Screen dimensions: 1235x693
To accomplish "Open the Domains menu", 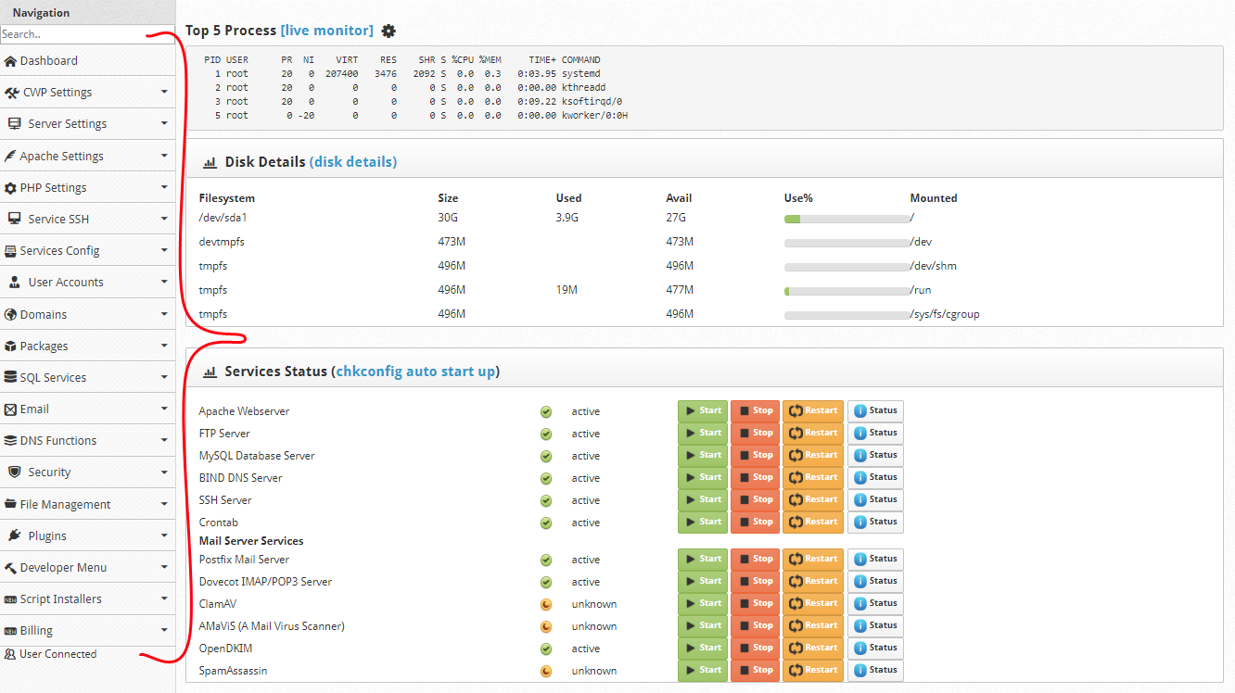I will point(87,314).
